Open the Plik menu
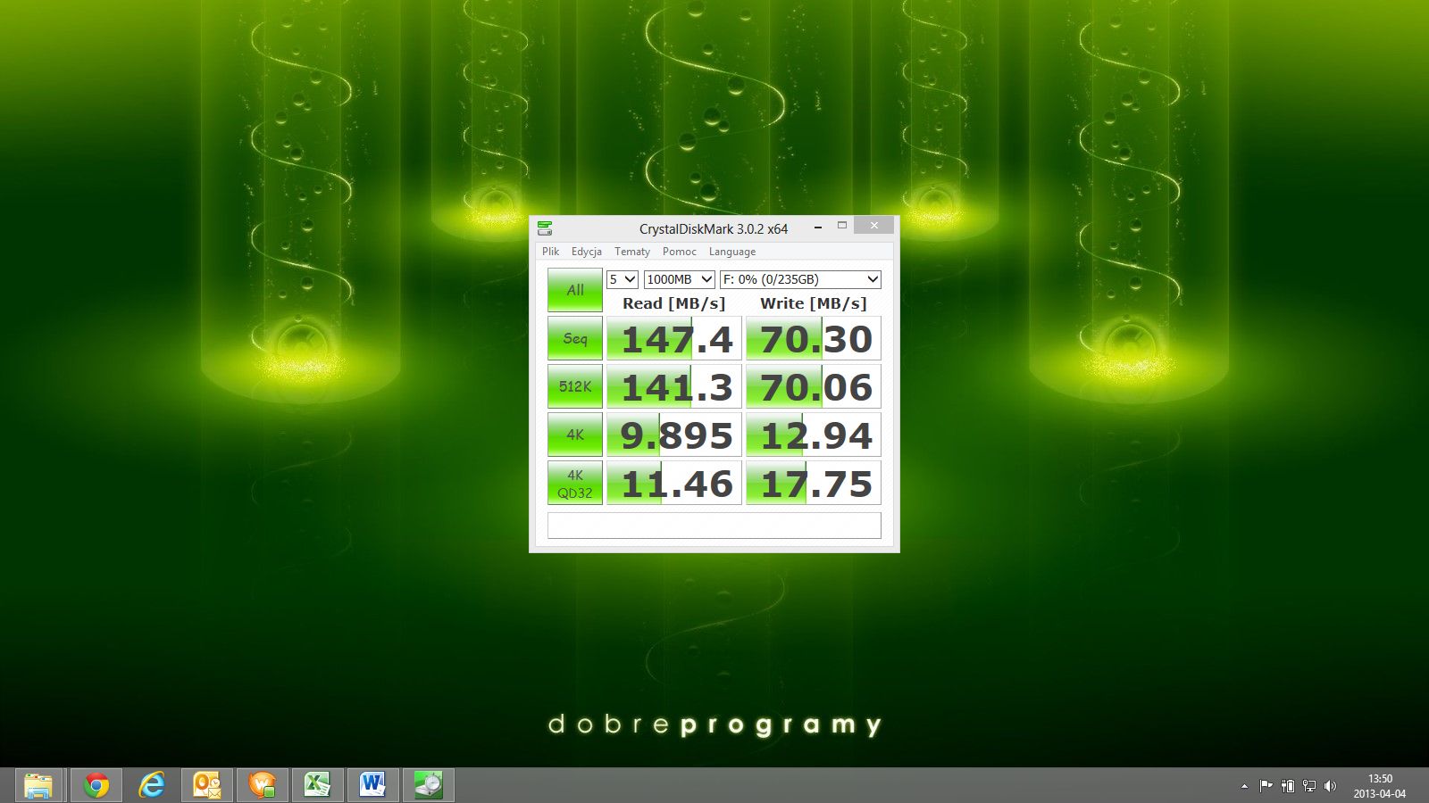This screenshot has height=803, width=1429. pos(551,252)
